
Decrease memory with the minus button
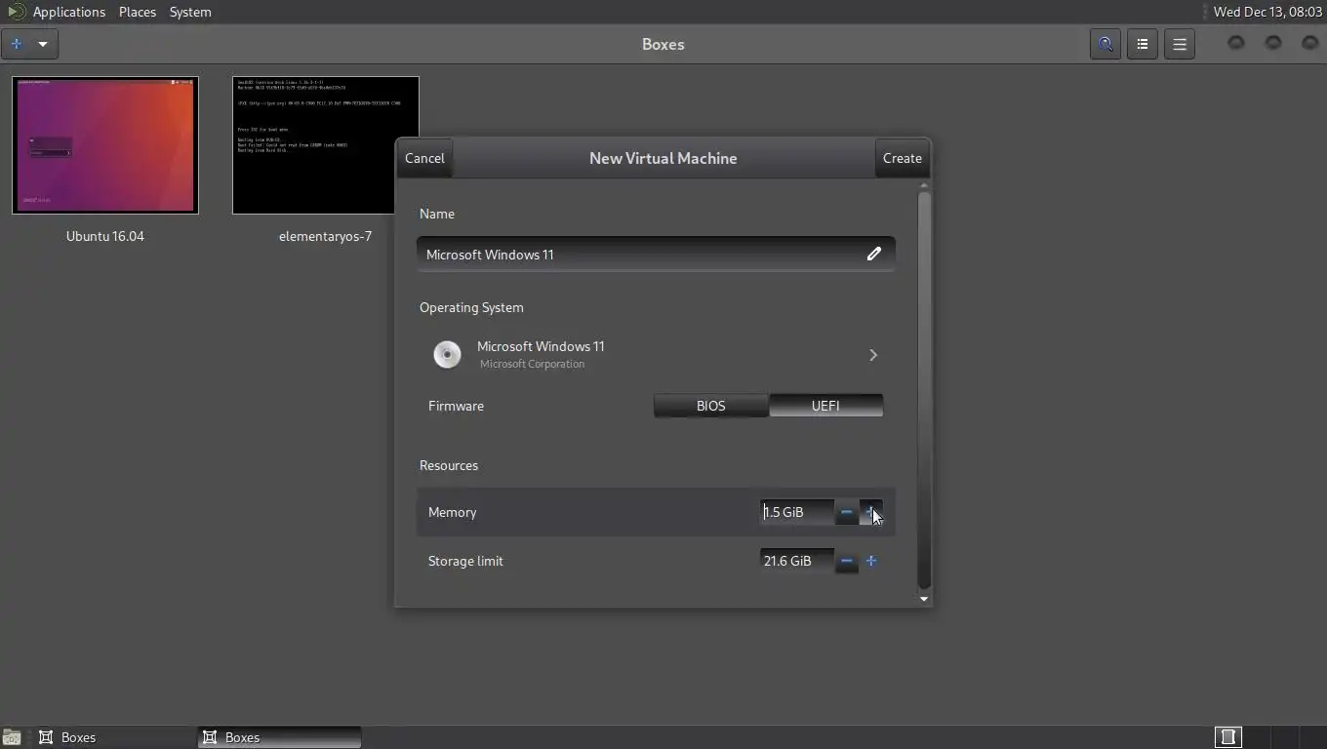coord(847,512)
